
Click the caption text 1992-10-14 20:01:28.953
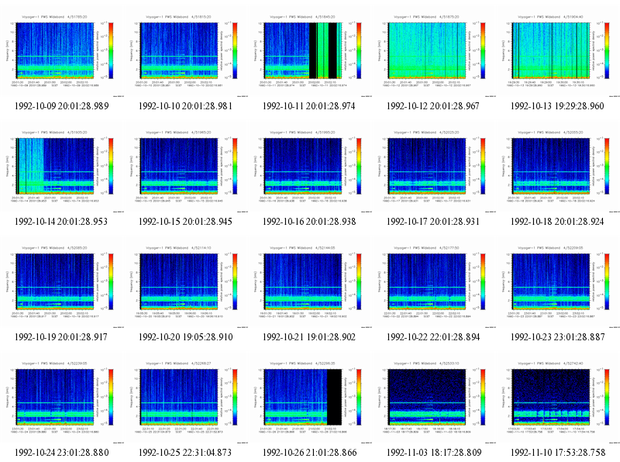pyautogui.click(x=61, y=222)
